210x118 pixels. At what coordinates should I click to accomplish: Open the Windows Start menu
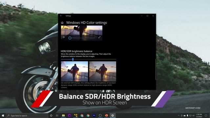click(x=3, y=115)
